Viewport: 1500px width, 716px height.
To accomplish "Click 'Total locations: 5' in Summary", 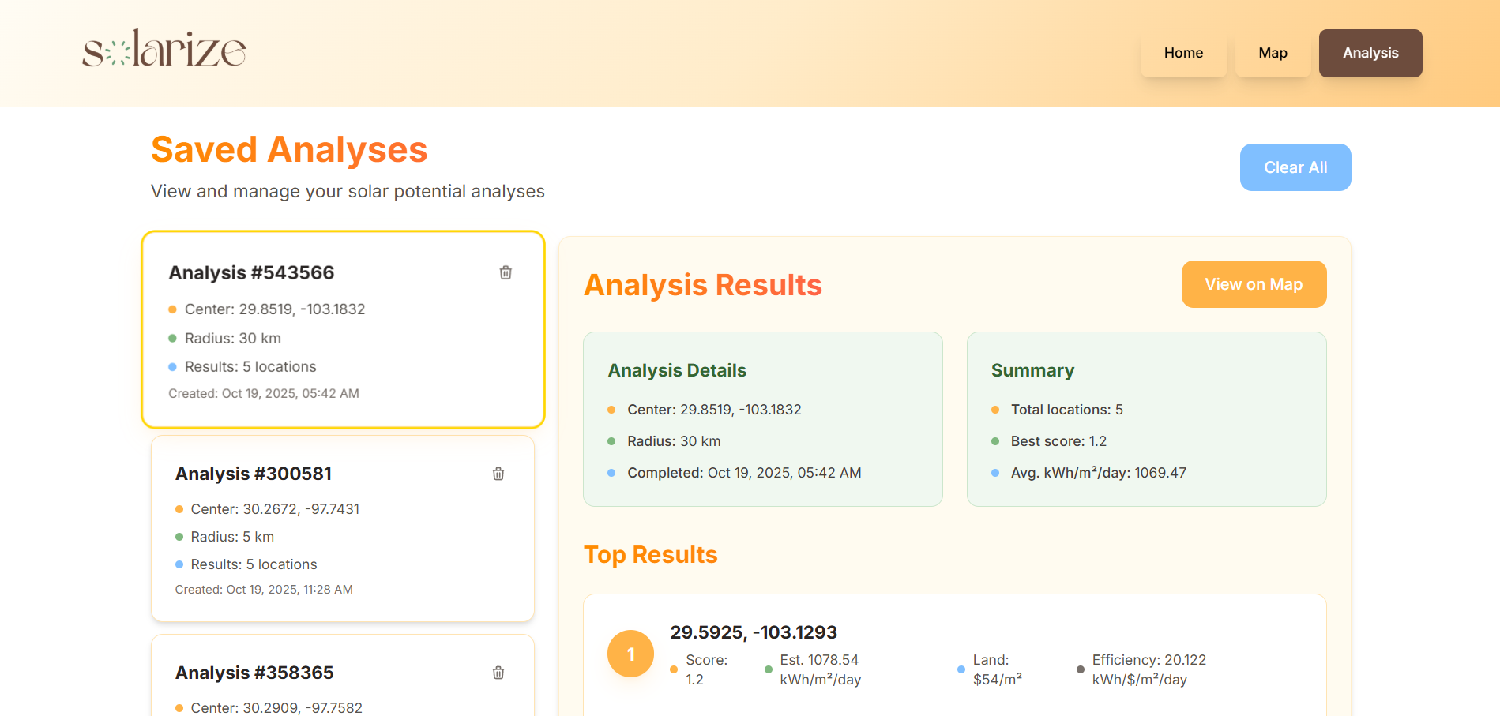I will [1067, 410].
